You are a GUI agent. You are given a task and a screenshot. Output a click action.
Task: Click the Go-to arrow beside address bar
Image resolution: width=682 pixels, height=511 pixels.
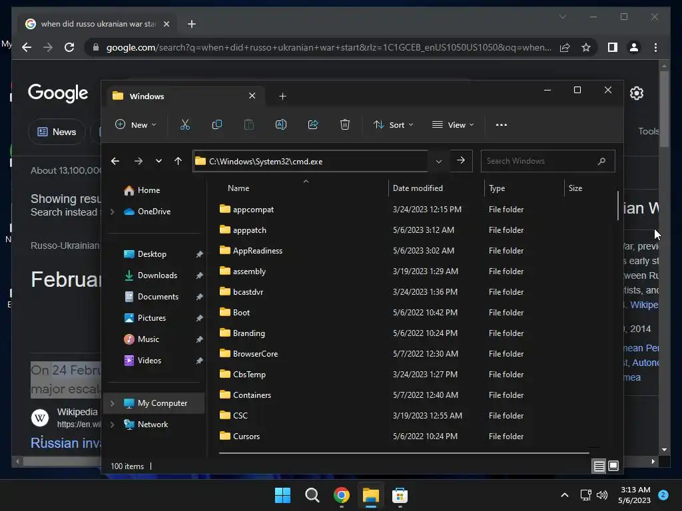pos(461,161)
